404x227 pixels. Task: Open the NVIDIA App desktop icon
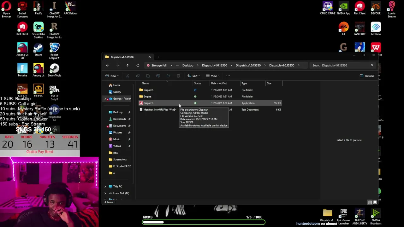(x=343, y=8)
